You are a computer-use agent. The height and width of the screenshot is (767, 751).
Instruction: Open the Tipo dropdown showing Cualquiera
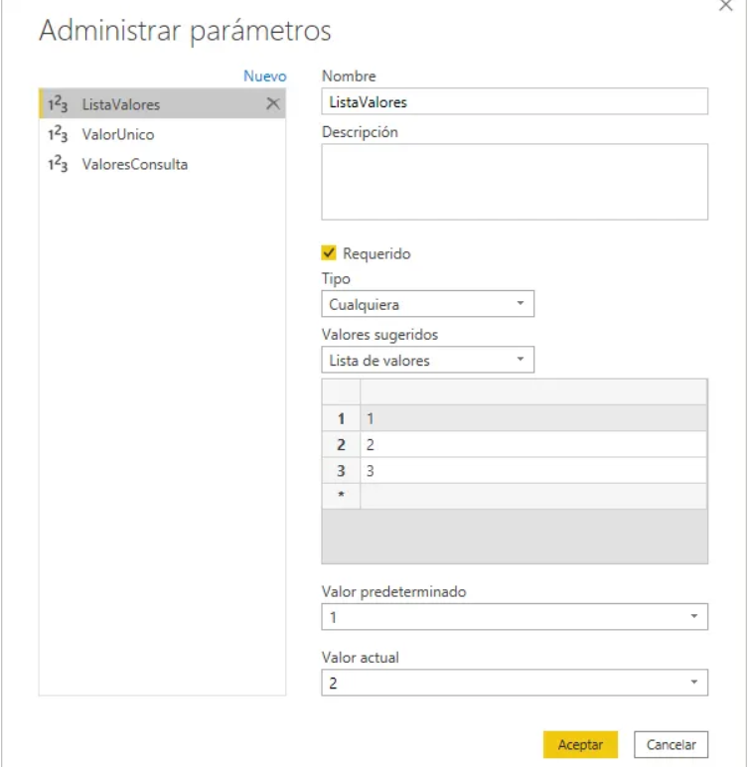pos(427,304)
